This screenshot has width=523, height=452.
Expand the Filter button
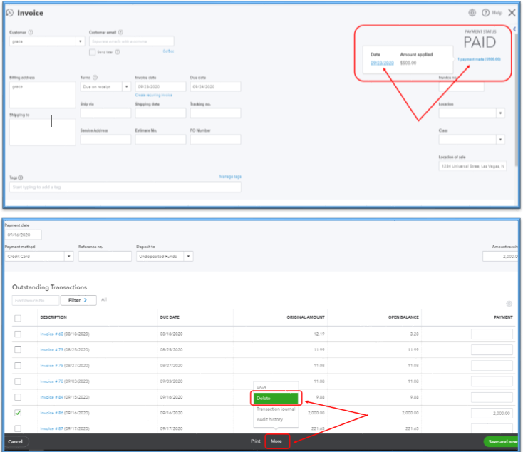78,300
